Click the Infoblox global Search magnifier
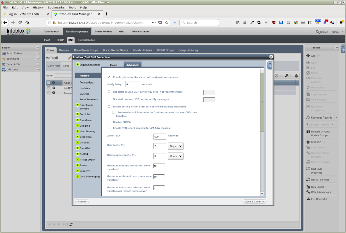Viewport: 346px width, 233px height. tap(318, 32)
